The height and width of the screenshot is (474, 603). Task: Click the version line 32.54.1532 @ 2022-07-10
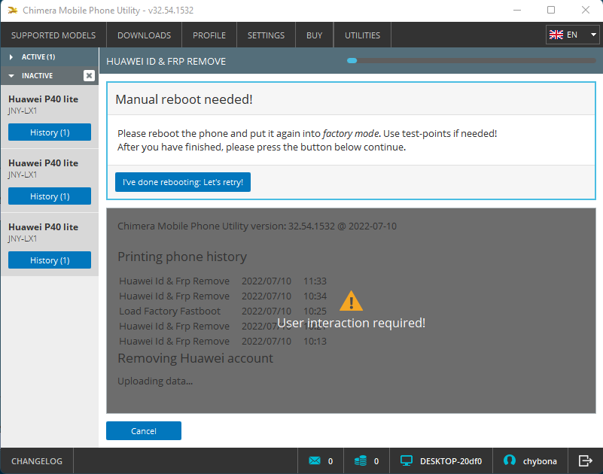[257, 226]
